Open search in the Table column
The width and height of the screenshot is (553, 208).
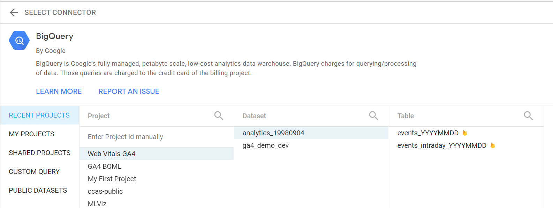528,115
